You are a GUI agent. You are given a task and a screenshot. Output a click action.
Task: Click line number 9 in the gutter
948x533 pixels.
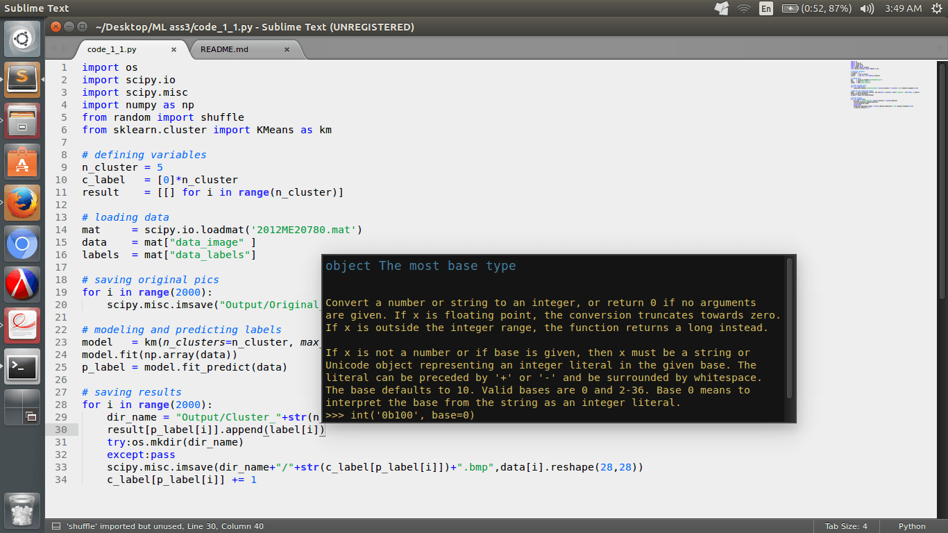pyautogui.click(x=64, y=167)
